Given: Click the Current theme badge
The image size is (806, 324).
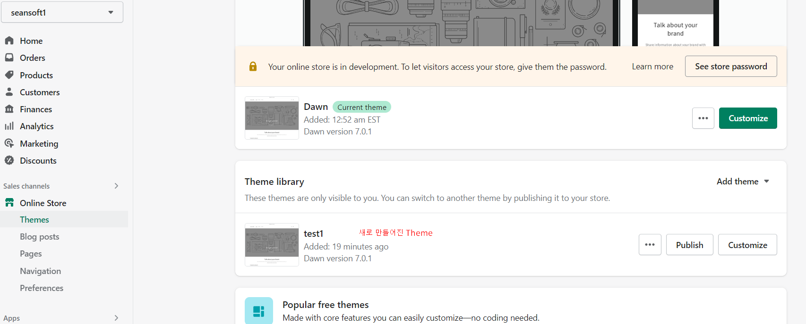Looking at the screenshot, I should point(362,107).
